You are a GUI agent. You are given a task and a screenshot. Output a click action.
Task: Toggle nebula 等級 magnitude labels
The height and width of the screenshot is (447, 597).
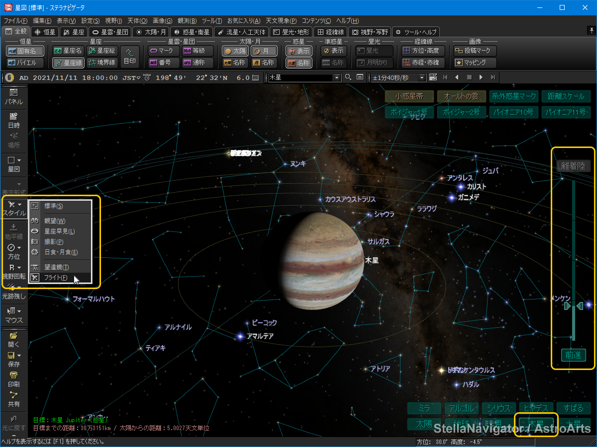click(198, 51)
